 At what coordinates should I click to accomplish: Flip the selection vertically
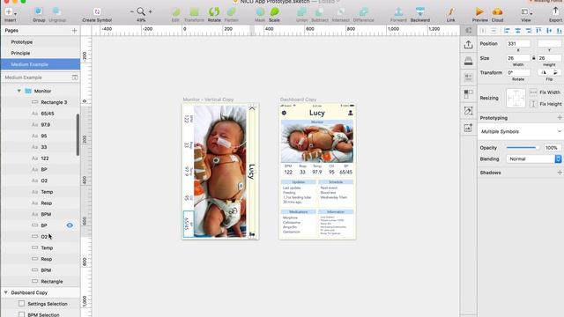click(x=555, y=72)
